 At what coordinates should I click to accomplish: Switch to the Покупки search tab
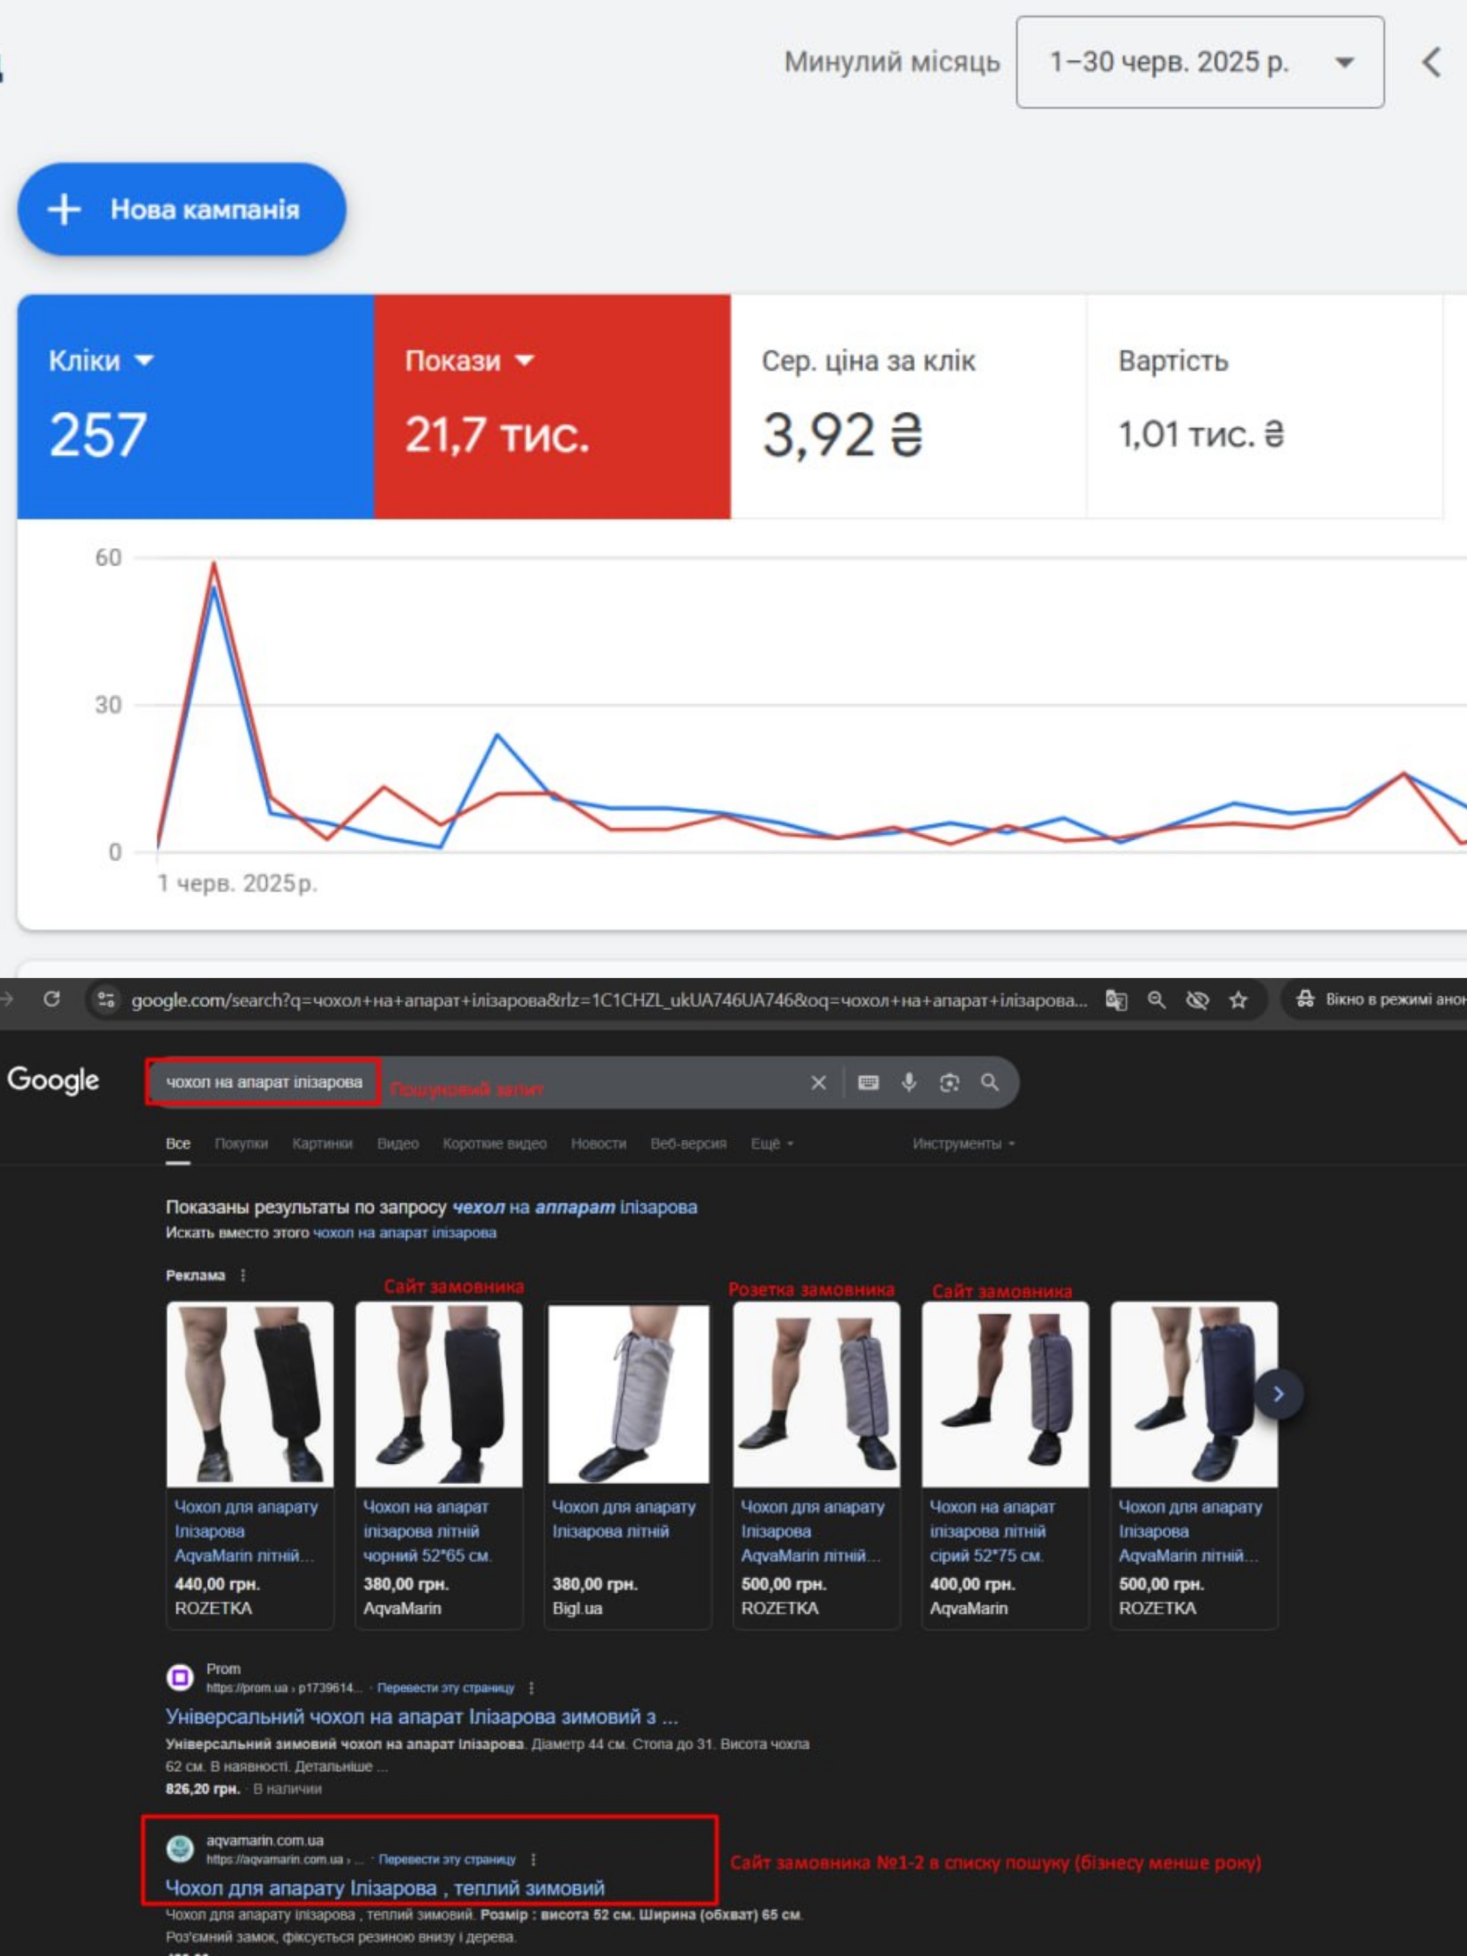point(241,1143)
